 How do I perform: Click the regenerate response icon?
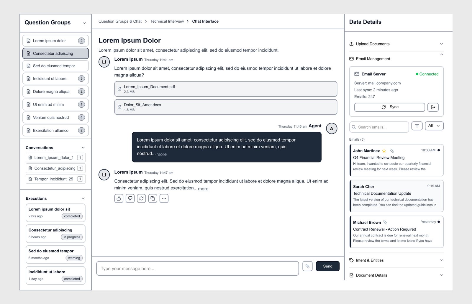pyautogui.click(x=141, y=198)
